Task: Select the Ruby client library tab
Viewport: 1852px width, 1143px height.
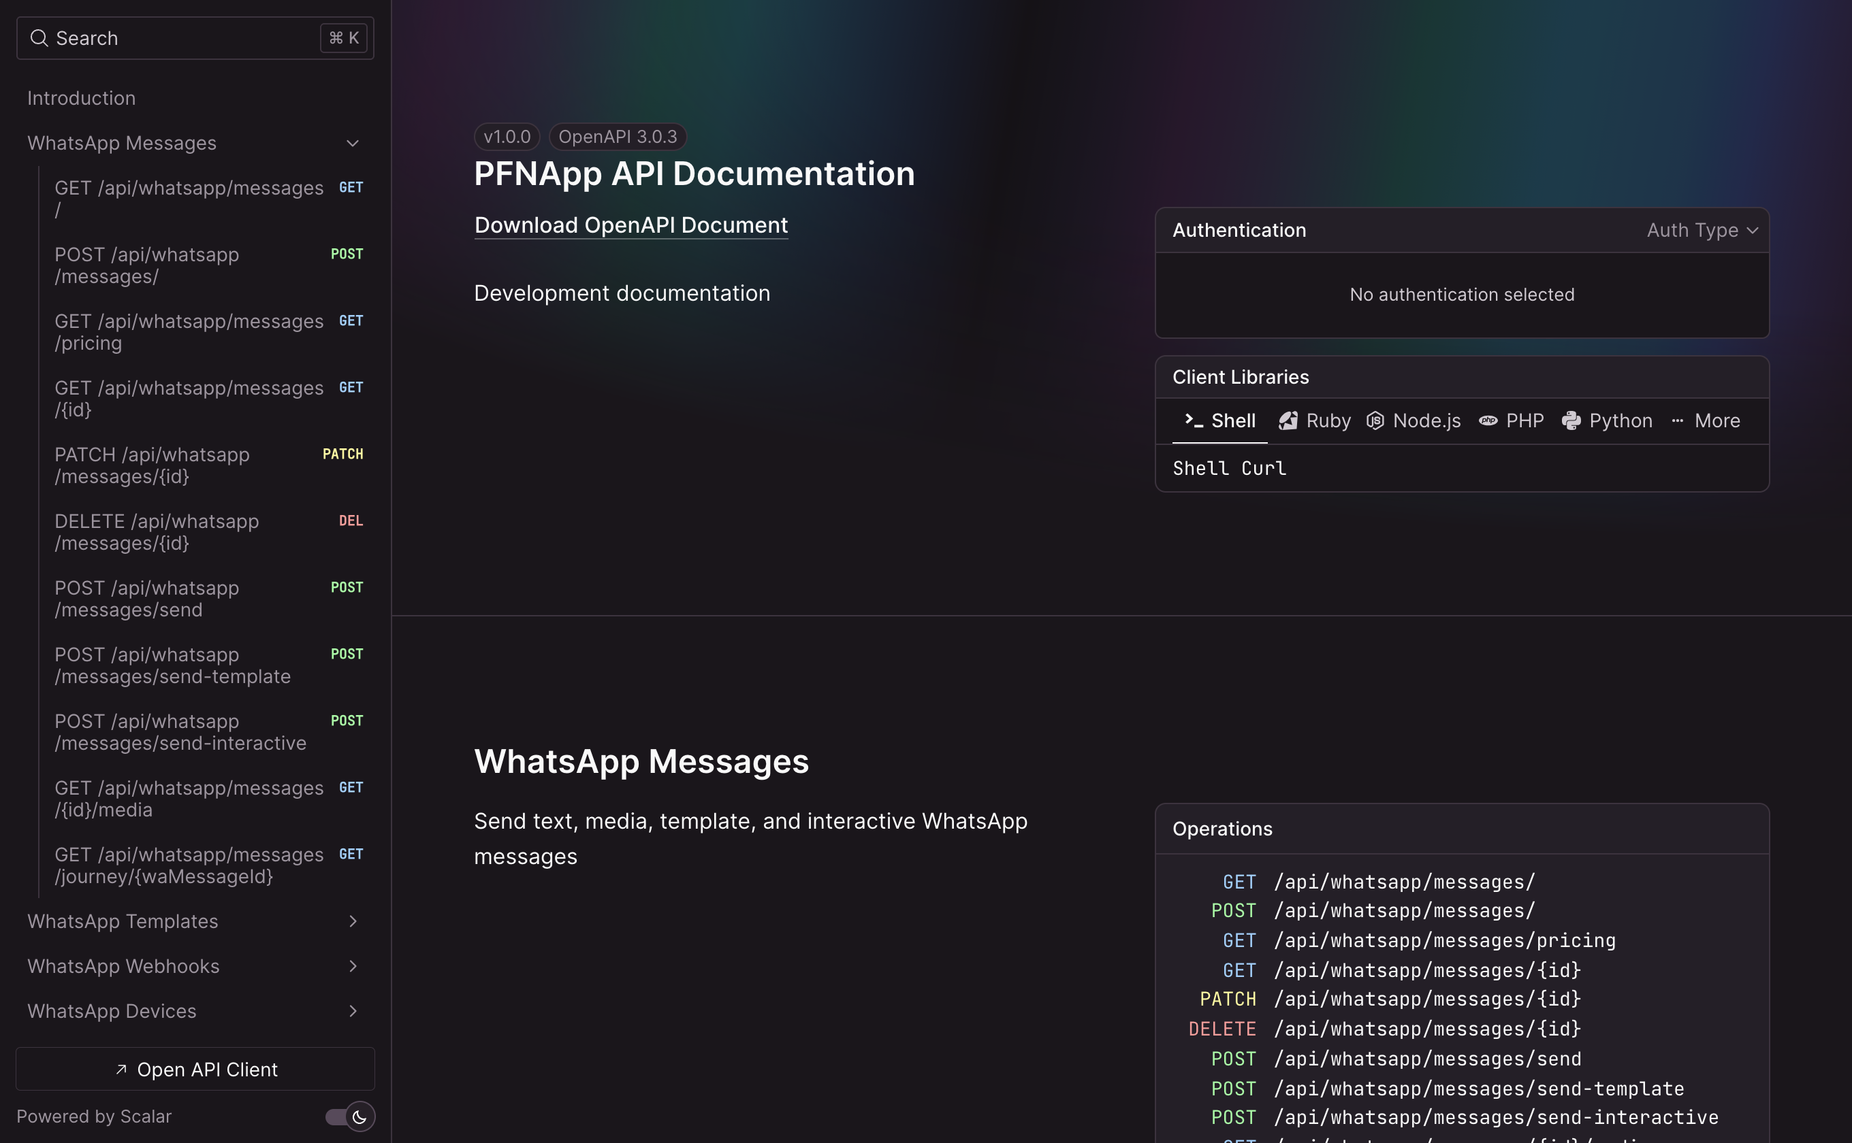Action: (x=1315, y=420)
